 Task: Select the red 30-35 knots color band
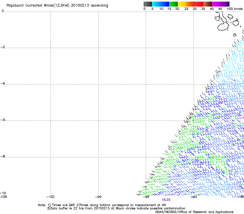199,4
